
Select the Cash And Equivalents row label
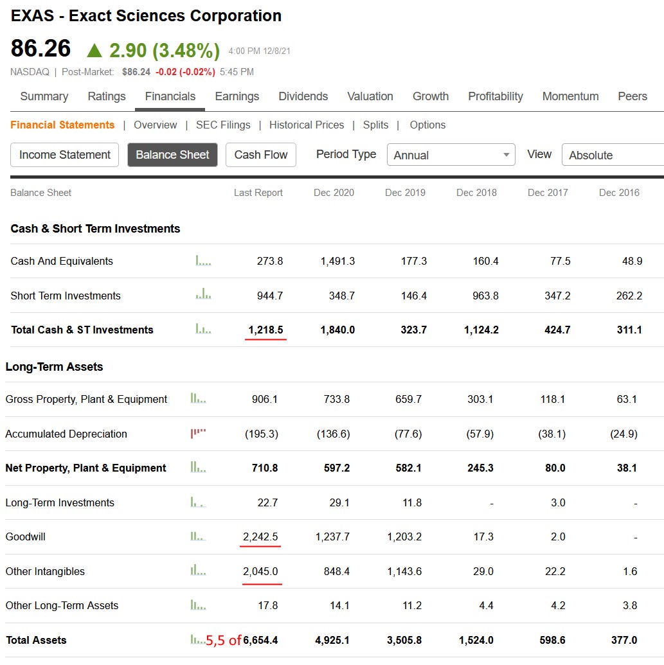coord(62,261)
